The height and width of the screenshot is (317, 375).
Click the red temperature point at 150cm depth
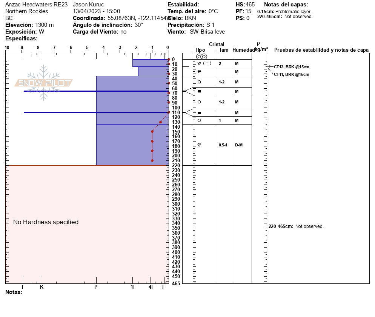coord(152,131)
